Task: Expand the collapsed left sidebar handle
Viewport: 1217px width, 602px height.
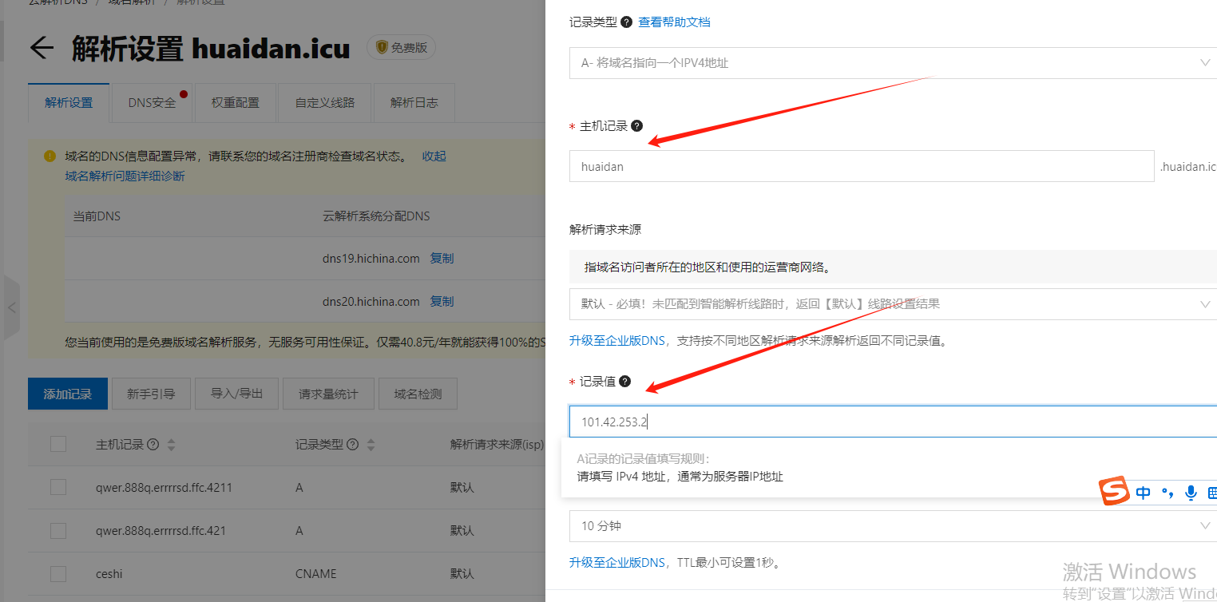Action: point(11,307)
